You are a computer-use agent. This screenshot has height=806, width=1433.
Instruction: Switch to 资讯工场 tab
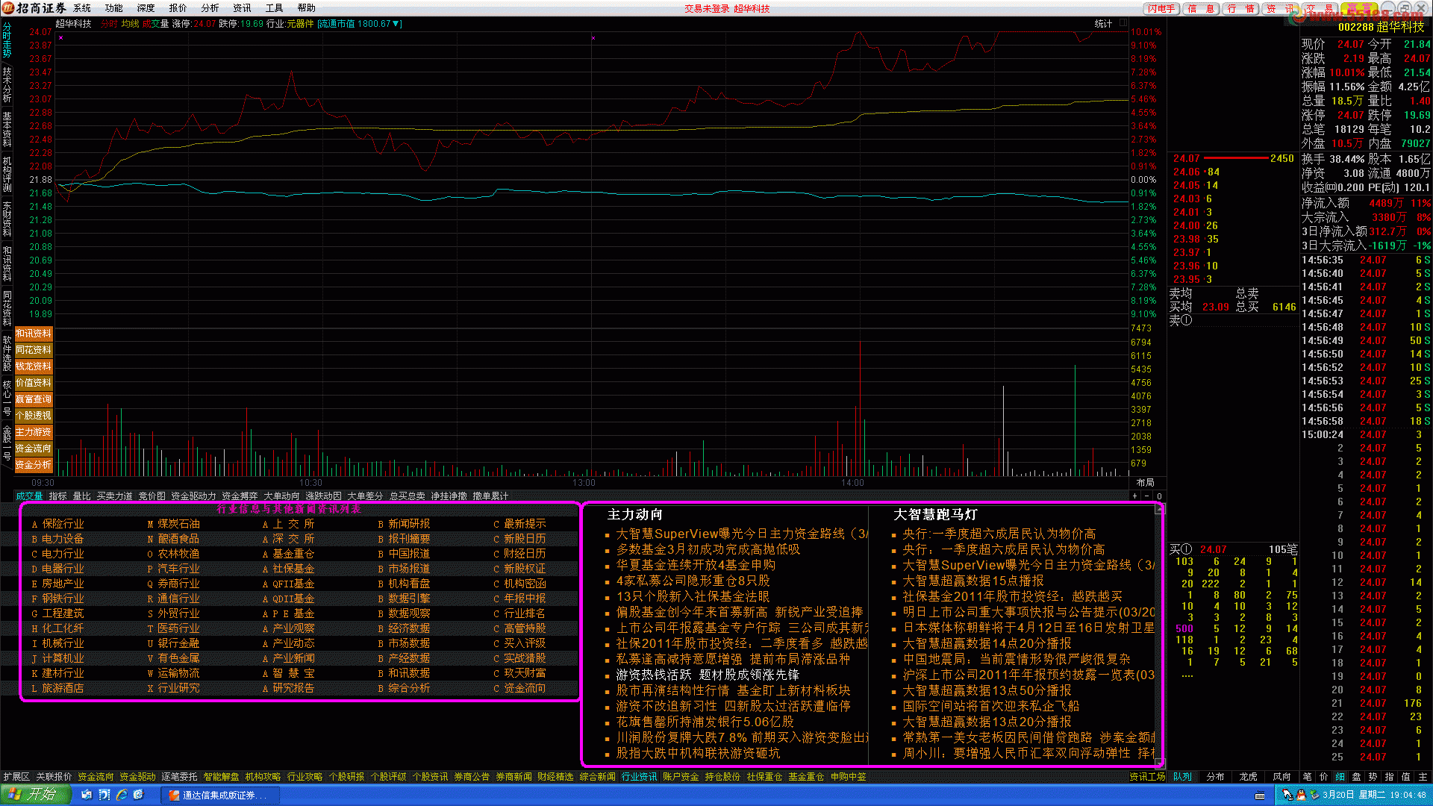(x=1147, y=777)
